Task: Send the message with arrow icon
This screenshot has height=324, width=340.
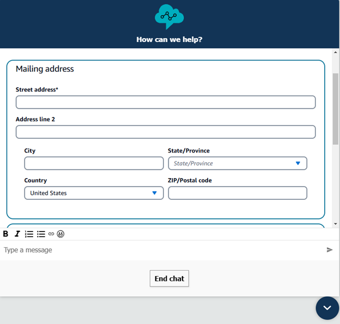Action: pos(329,250)
